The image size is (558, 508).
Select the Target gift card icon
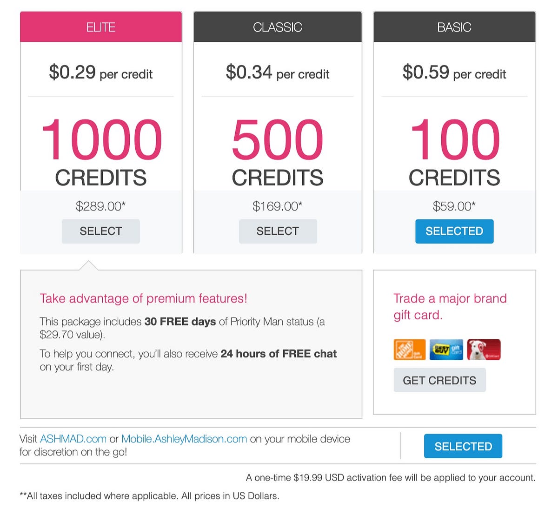tap(483, 350)
